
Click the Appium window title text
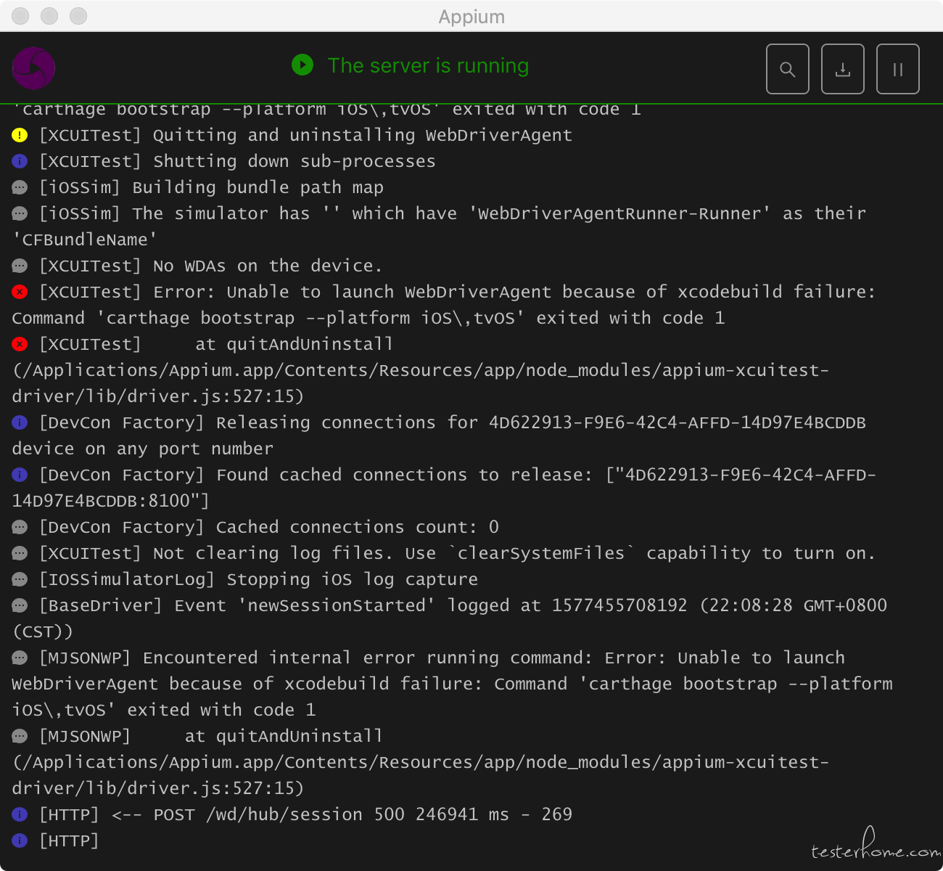coord(471,16)
